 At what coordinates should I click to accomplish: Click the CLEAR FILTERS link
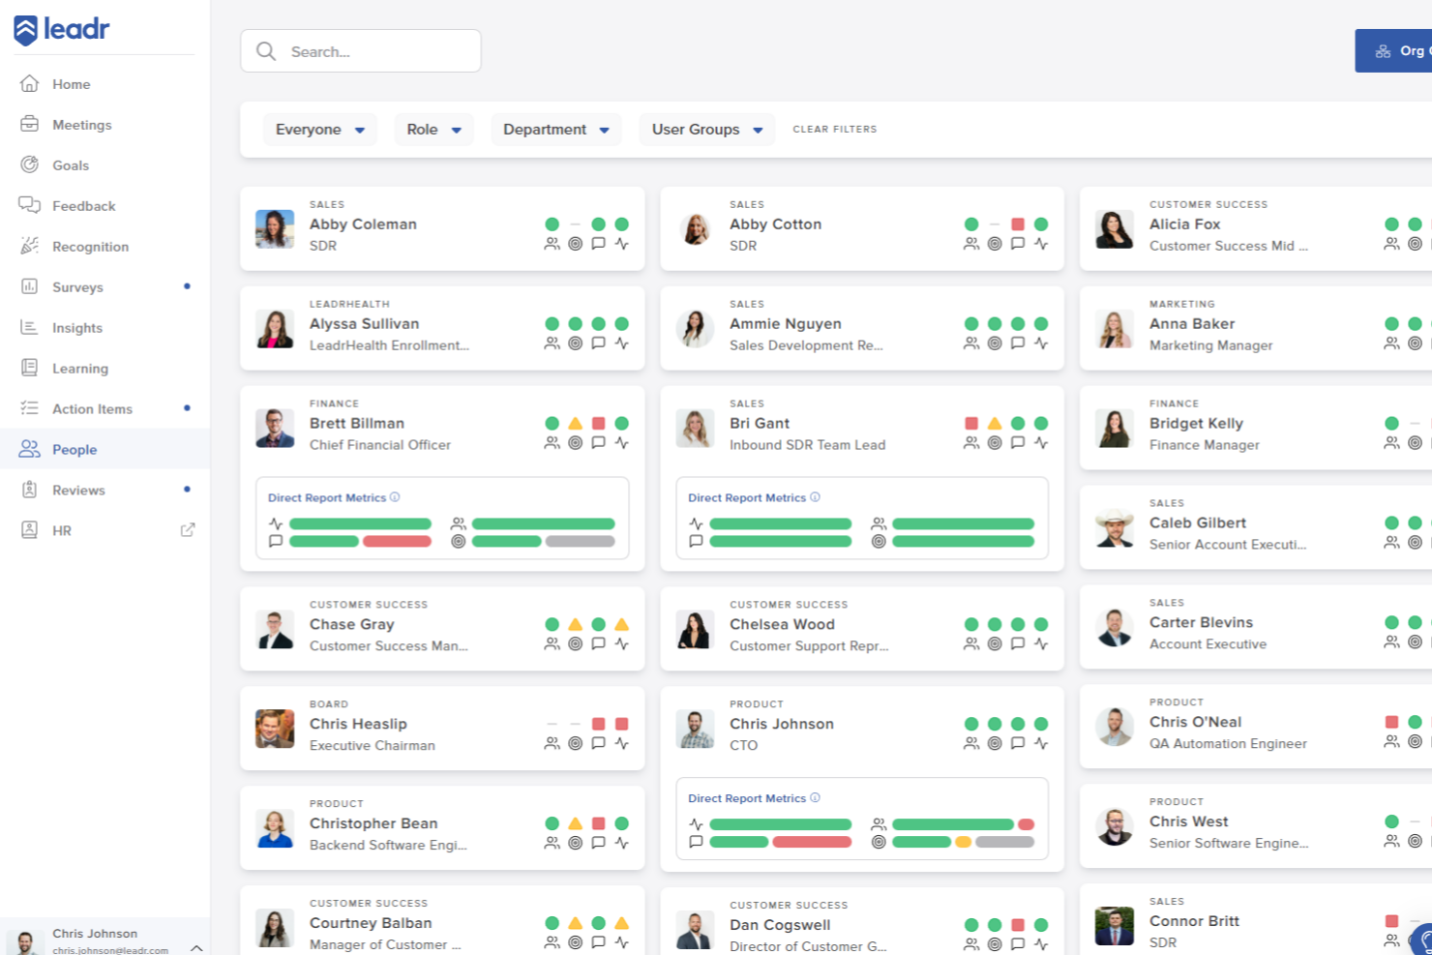(x=835, y=129)
